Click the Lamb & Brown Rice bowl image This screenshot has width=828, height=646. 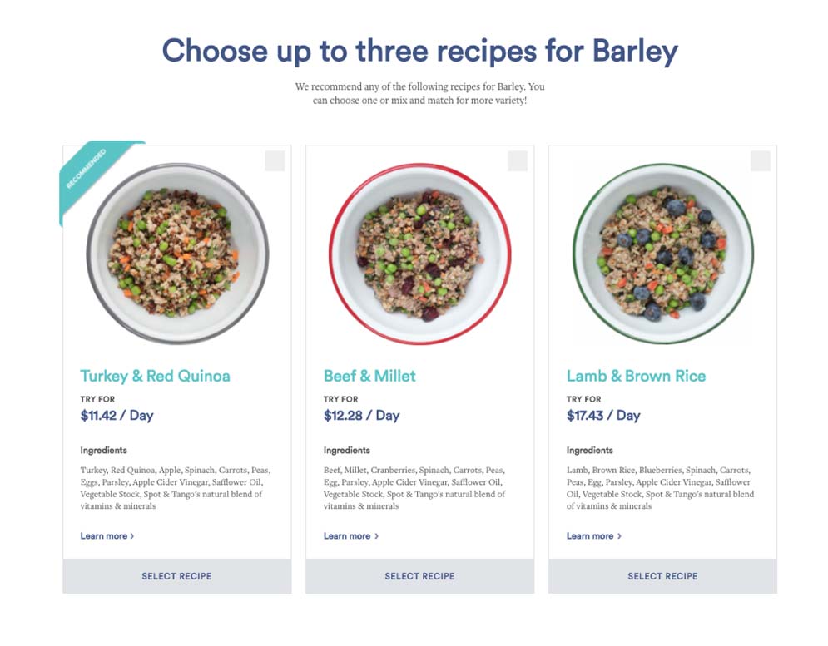pyautogui.click(x=663, y=254)
